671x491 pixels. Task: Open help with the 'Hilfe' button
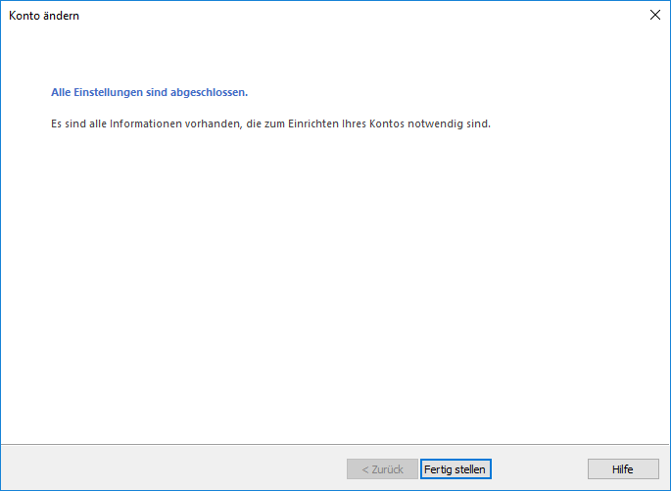click(x=622, y=469)
